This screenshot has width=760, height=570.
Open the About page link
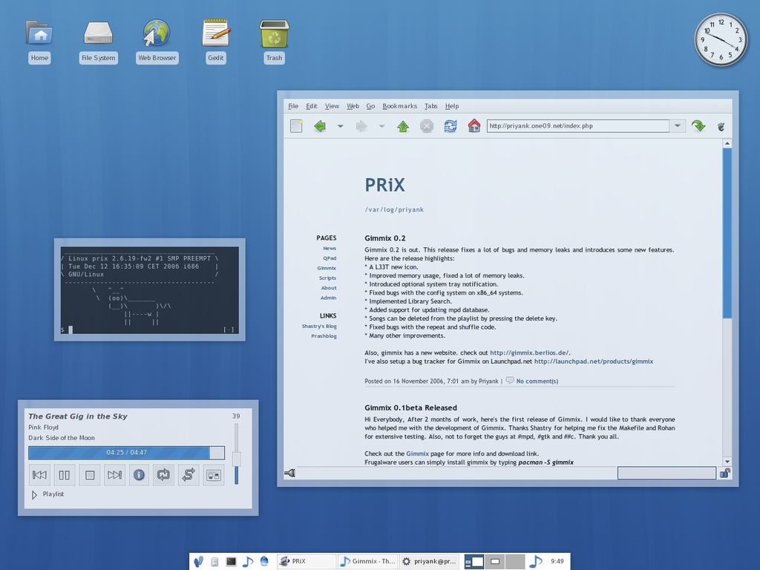point(329,288)
